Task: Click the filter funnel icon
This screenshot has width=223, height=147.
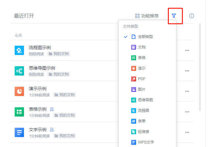Action: [x=174, y=16]
